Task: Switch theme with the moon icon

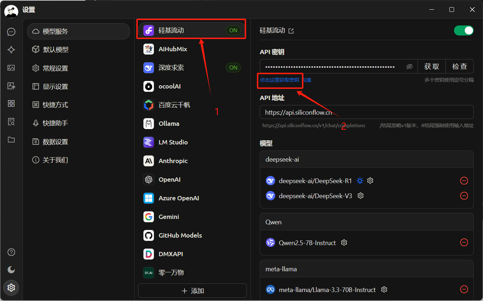Action: tap(11, 269)
